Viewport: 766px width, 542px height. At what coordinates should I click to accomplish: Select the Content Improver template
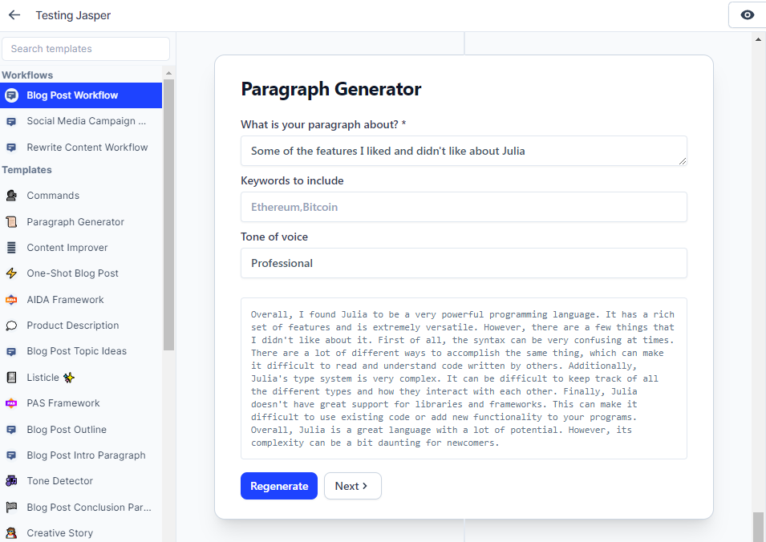(x=81, y=248)
